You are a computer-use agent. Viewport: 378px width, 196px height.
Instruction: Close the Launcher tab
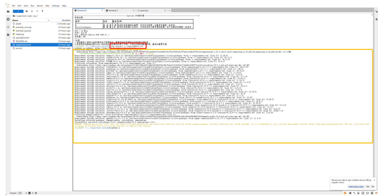pyautogui.click(x=165, y=10)
